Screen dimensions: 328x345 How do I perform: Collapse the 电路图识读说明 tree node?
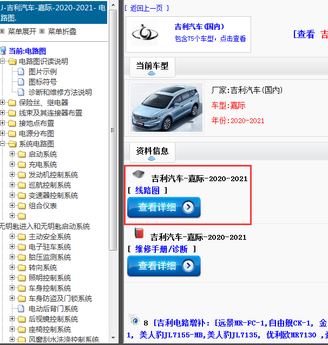coord(2,61)
